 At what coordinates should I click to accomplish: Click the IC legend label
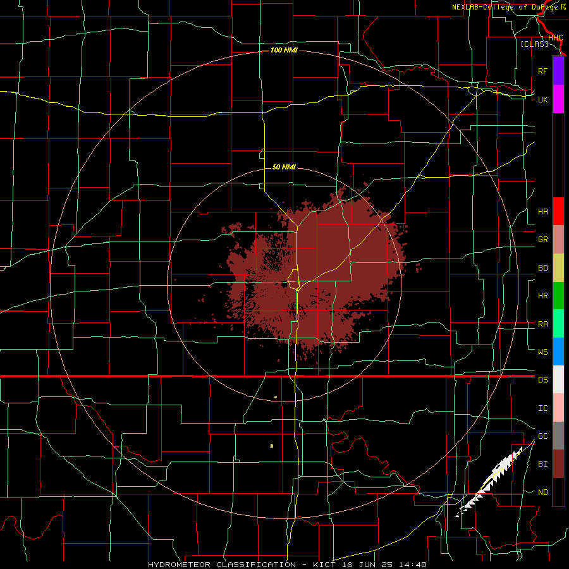[x=542, y=408]
